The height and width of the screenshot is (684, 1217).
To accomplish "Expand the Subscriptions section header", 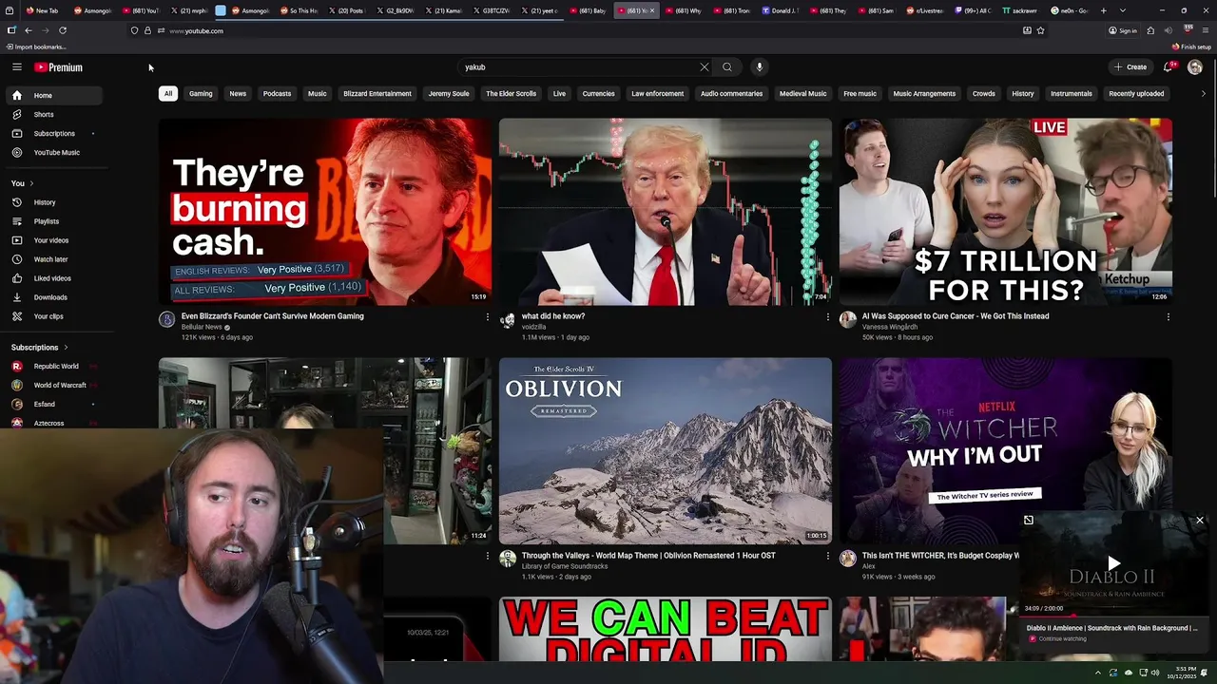I will click(39, 348).
